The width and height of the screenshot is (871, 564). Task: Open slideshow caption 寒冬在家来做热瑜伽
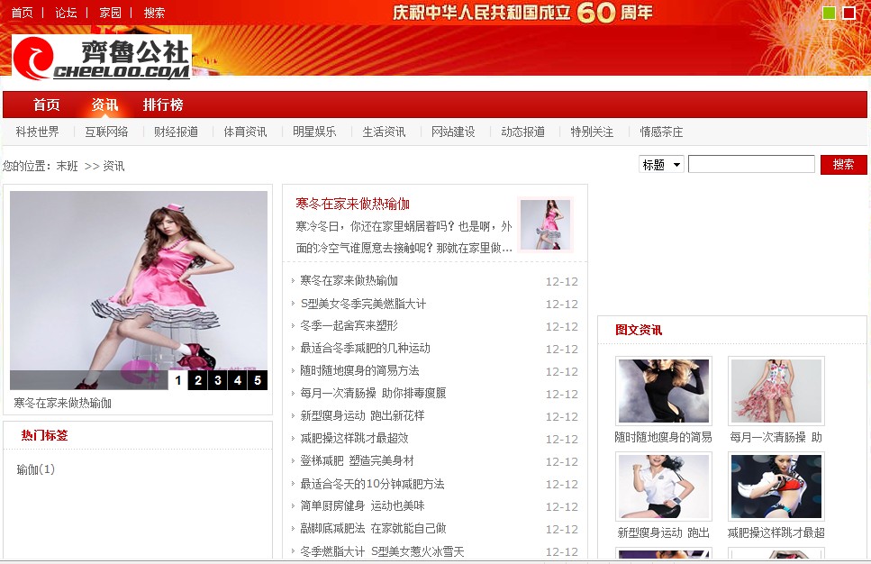pyautogui.click(x=63, y=403)
